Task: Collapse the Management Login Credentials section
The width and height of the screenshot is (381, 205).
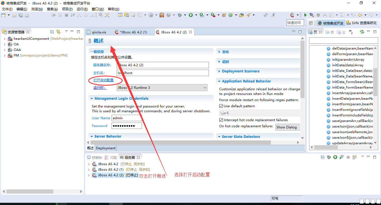Action: click(91, 99)
